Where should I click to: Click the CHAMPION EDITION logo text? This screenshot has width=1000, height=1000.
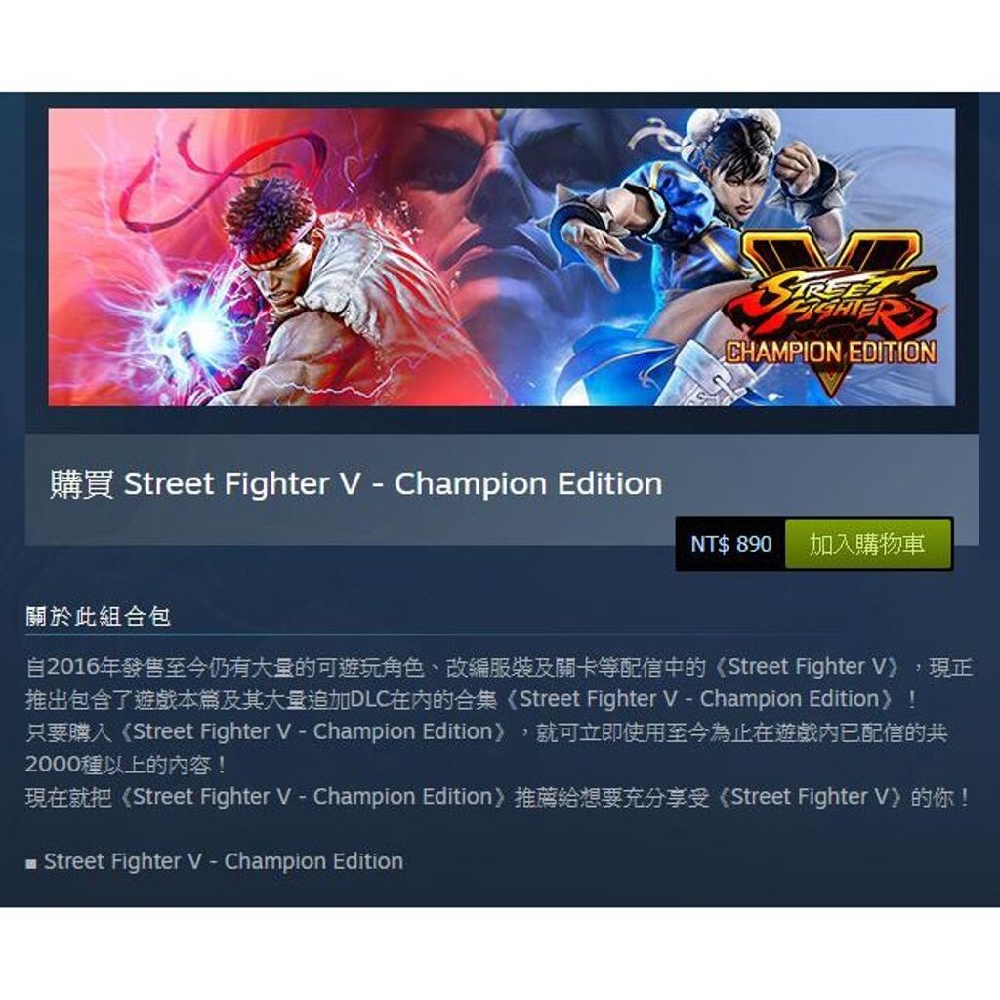(832, 352)
